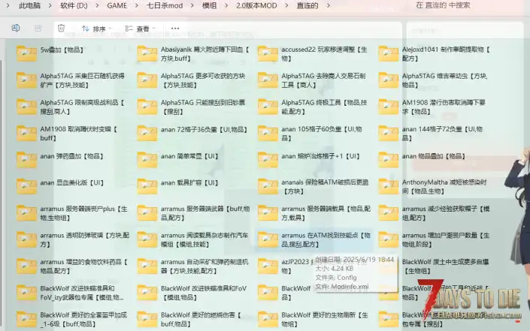Select the anan 简单常显【UI】 folder icon

click(x=147, y=160)
